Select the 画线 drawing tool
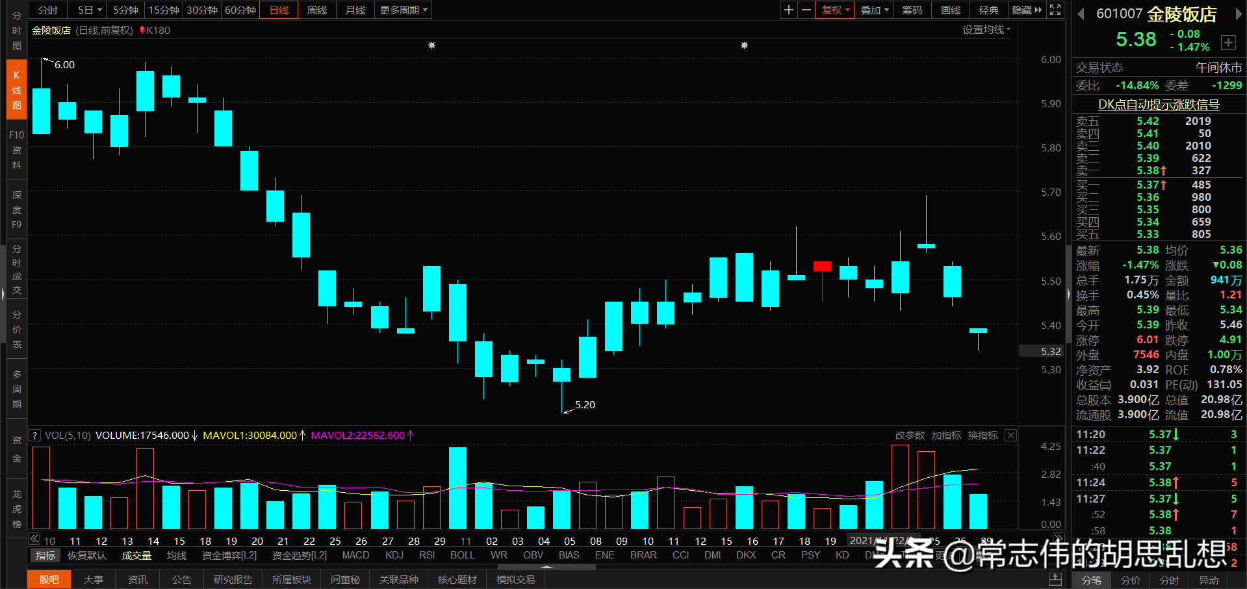Image resolution: width=1247 pixels, height=589 pixels. 949,10
